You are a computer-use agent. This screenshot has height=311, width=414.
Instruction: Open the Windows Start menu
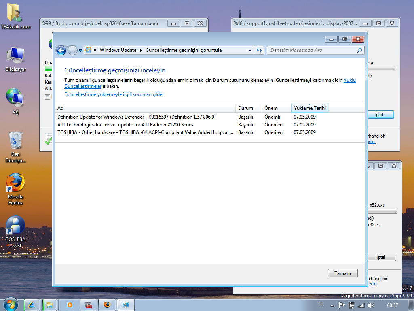(x=10, y=305)
